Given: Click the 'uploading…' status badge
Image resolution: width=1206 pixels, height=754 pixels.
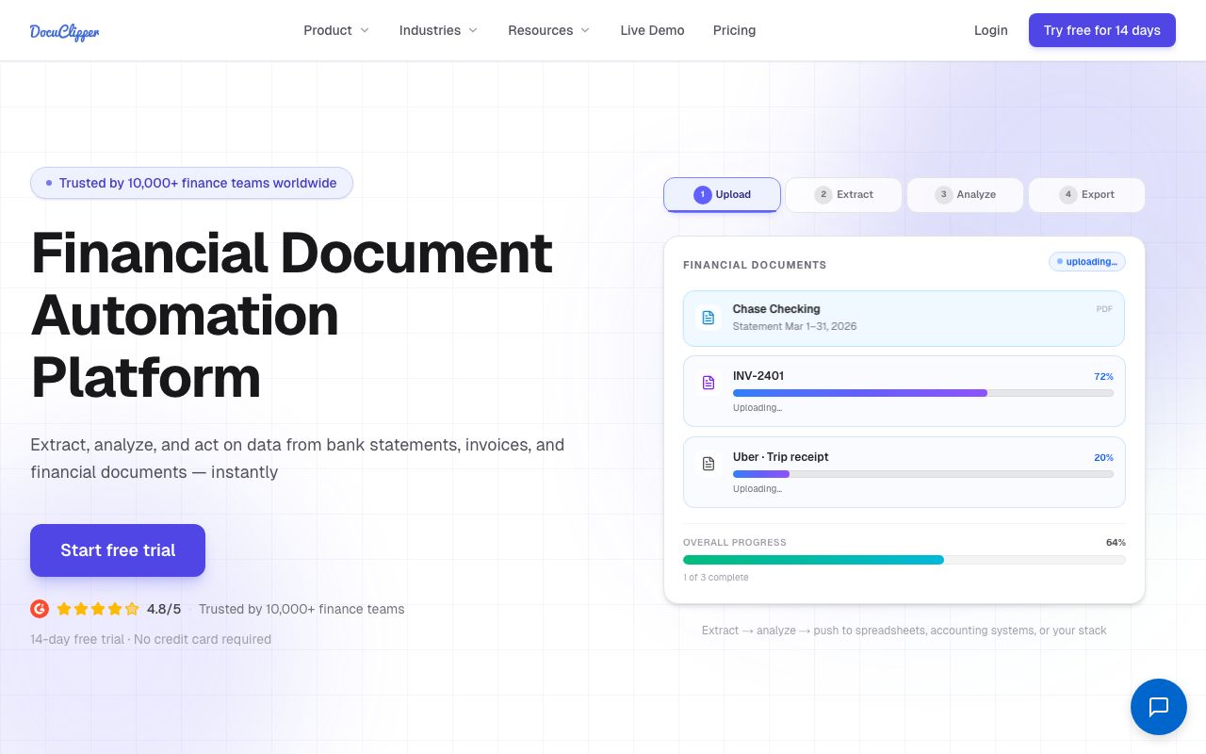Looking at the screenshot, I should pos(1087,261).
